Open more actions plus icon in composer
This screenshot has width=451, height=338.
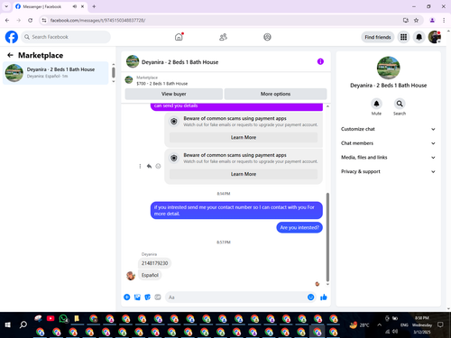pos(127,297)
